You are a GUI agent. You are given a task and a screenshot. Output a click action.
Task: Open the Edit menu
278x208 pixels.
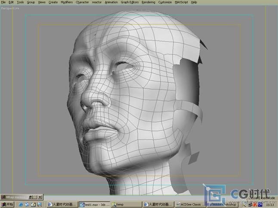click(11, 2)
